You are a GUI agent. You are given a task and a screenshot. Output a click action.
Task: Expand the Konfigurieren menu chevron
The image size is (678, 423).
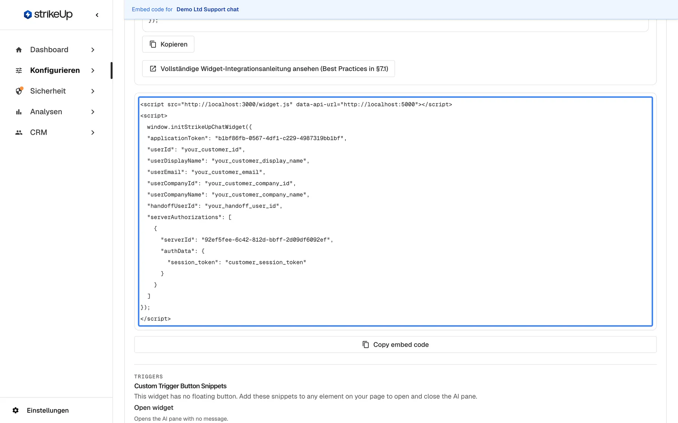[93, 70]
